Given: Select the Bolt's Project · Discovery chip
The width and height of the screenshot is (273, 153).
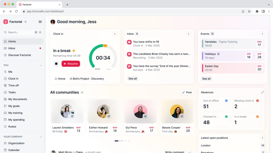Looking at the screenshot, I should point(87,79).
